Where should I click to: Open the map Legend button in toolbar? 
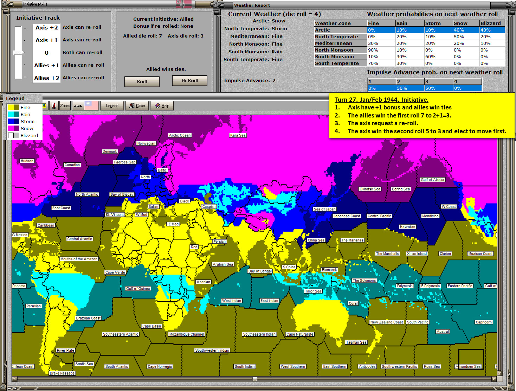(x=112, y=106)
